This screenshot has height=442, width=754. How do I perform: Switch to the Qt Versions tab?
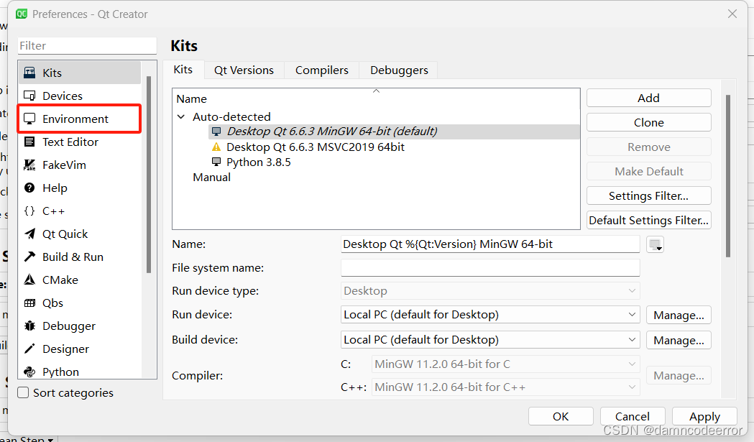[x=244, y=70]
